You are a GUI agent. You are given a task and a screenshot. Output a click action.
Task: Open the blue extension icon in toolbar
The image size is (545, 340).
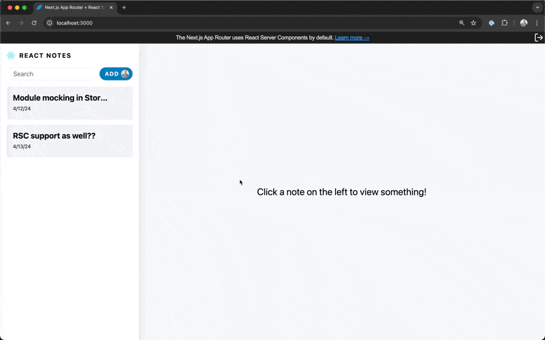coord(491,23)
